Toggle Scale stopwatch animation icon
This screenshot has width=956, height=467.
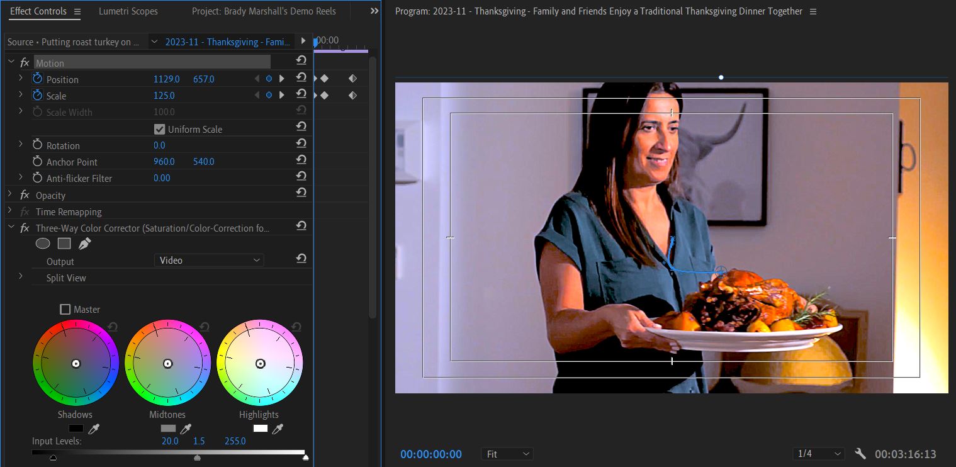[x=37, y=95]
